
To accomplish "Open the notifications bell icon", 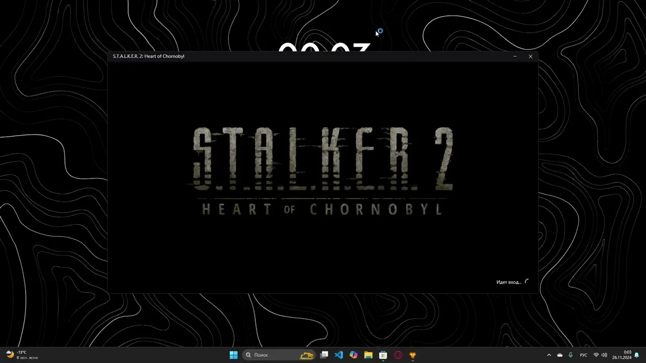I will tap(637, 355).
